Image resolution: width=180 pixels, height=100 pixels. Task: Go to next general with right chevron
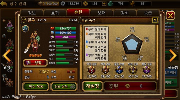[173, 56]
